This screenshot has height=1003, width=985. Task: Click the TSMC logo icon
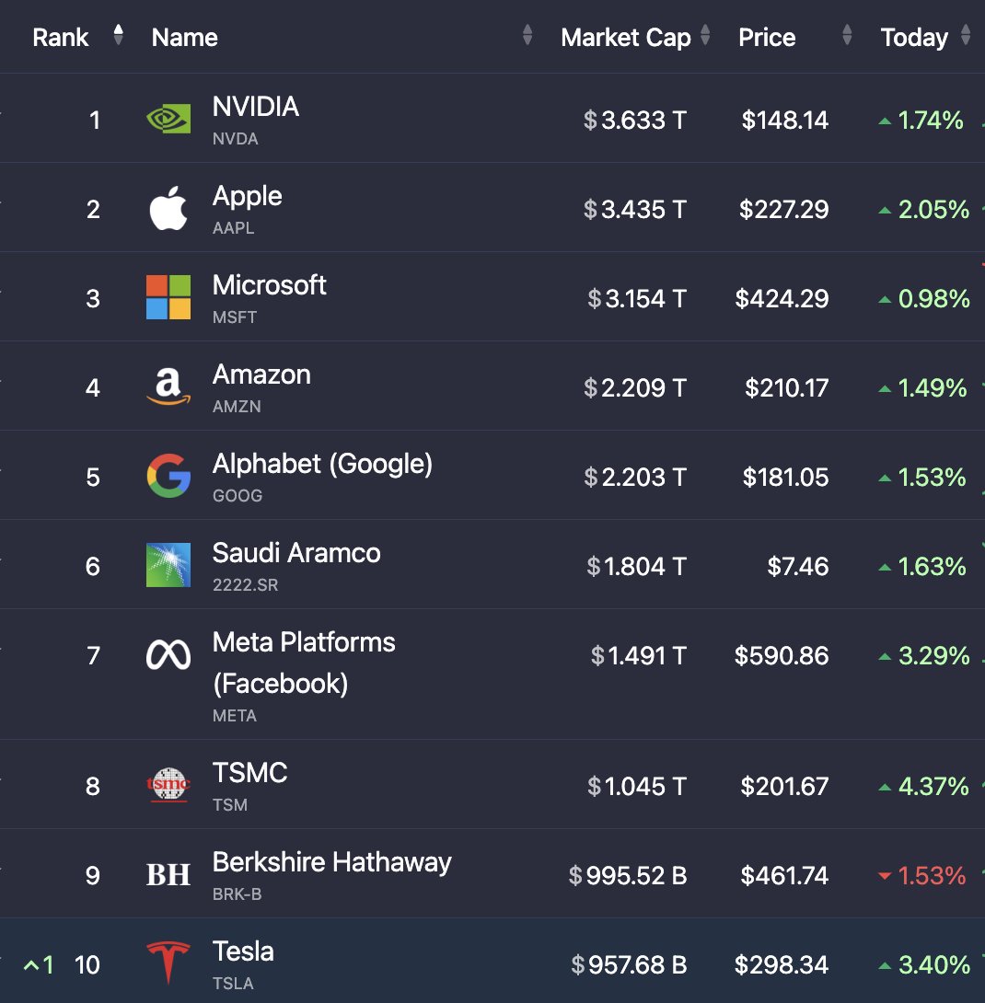click(168, 785)
